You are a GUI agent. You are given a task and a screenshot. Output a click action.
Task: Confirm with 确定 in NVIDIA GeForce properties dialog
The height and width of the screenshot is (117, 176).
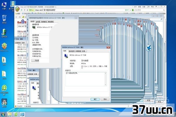[95, 99]
